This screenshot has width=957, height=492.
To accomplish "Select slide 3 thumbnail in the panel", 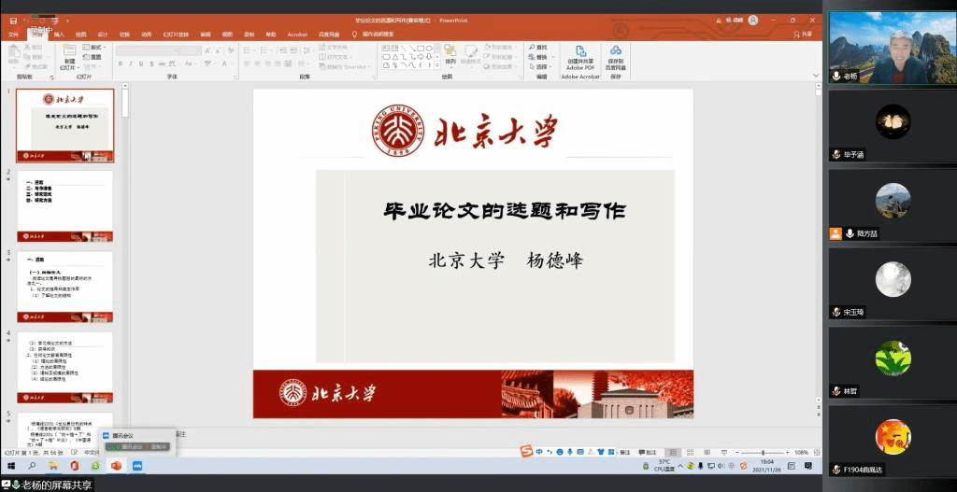I will point(64,286).
